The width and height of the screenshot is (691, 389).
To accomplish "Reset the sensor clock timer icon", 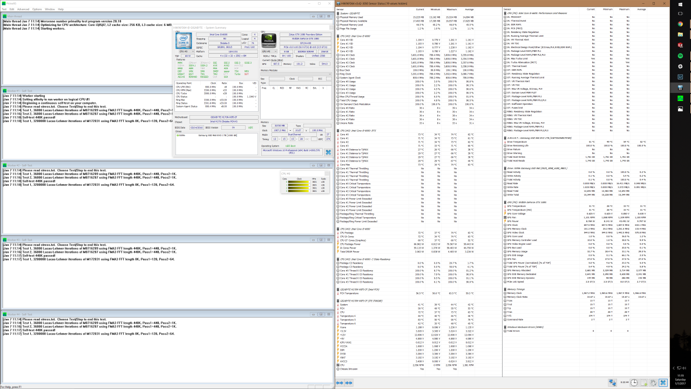I will 634,383.
